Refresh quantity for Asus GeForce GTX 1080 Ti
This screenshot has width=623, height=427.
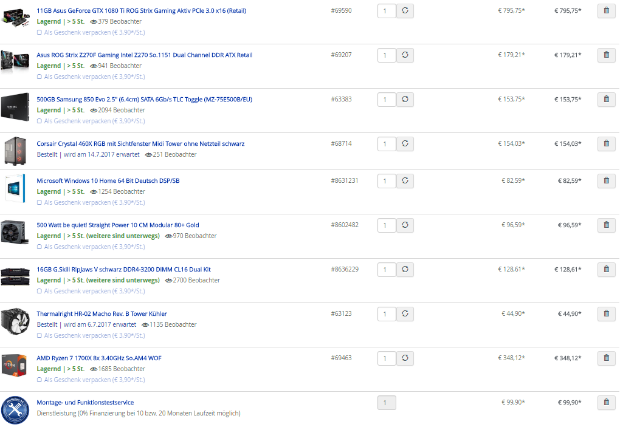tap(405, 11)
